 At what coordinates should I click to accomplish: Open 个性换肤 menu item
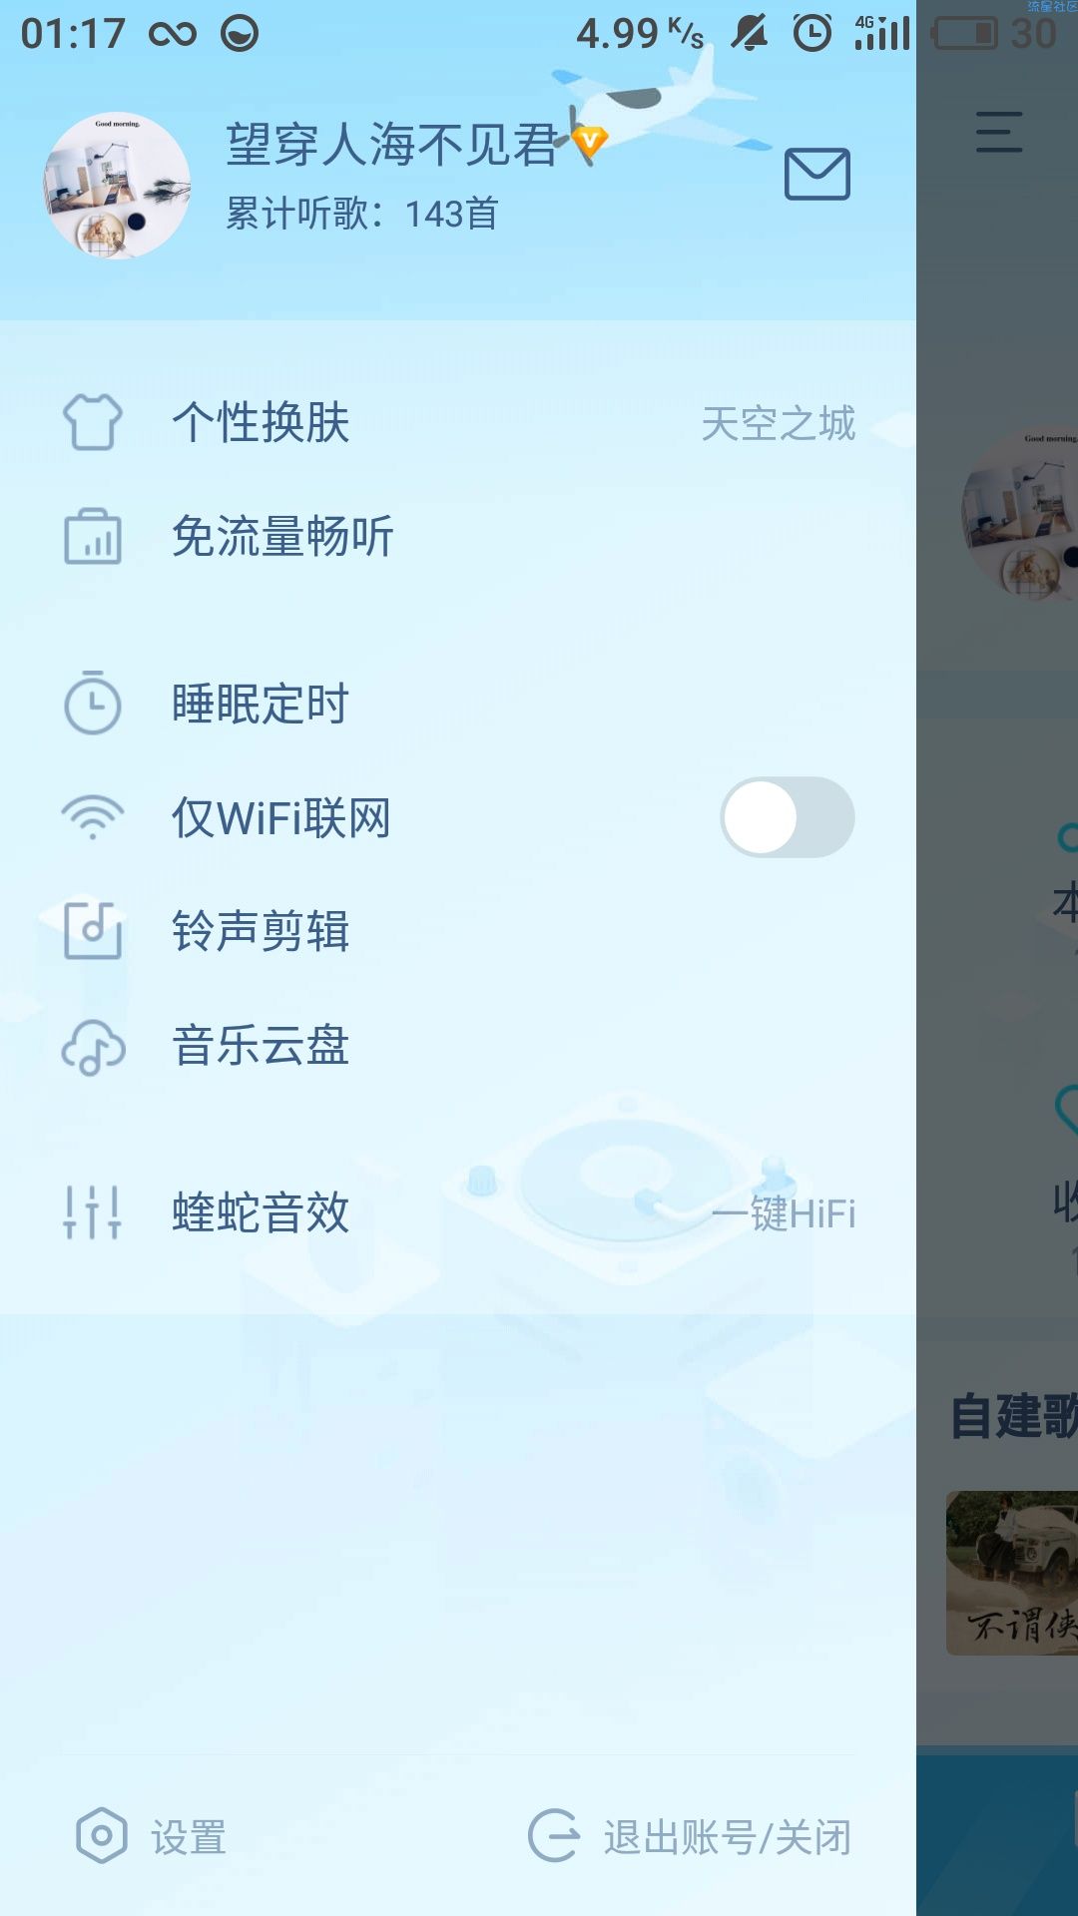click(x=458, y=422)
